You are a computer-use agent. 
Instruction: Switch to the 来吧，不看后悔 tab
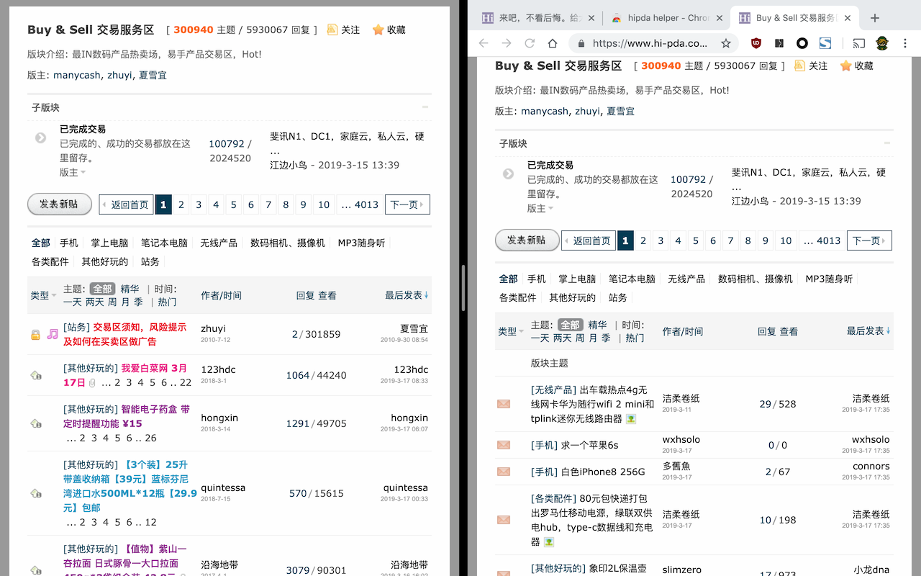point(540,18)
